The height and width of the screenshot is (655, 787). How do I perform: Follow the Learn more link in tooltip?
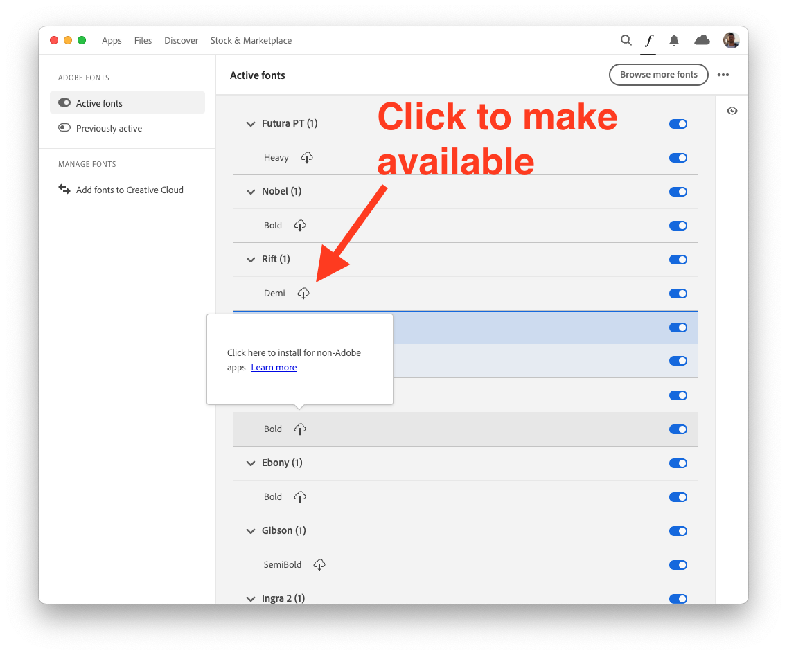click(274, 368)
